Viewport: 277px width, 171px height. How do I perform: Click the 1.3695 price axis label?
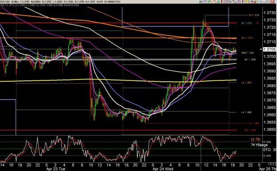pos(269,64)
